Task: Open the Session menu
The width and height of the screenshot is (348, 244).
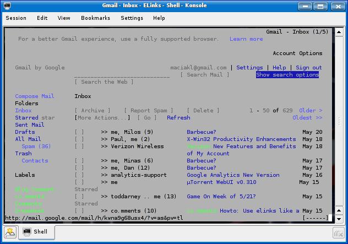Action: point(16,18)
